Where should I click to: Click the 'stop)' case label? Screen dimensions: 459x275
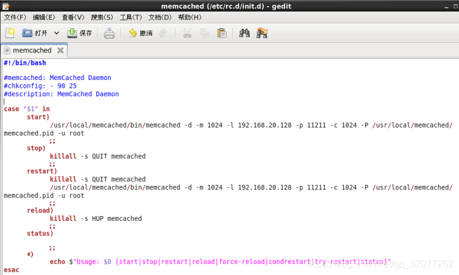36,148
